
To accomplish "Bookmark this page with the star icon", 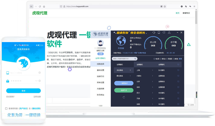I will 165,6.
